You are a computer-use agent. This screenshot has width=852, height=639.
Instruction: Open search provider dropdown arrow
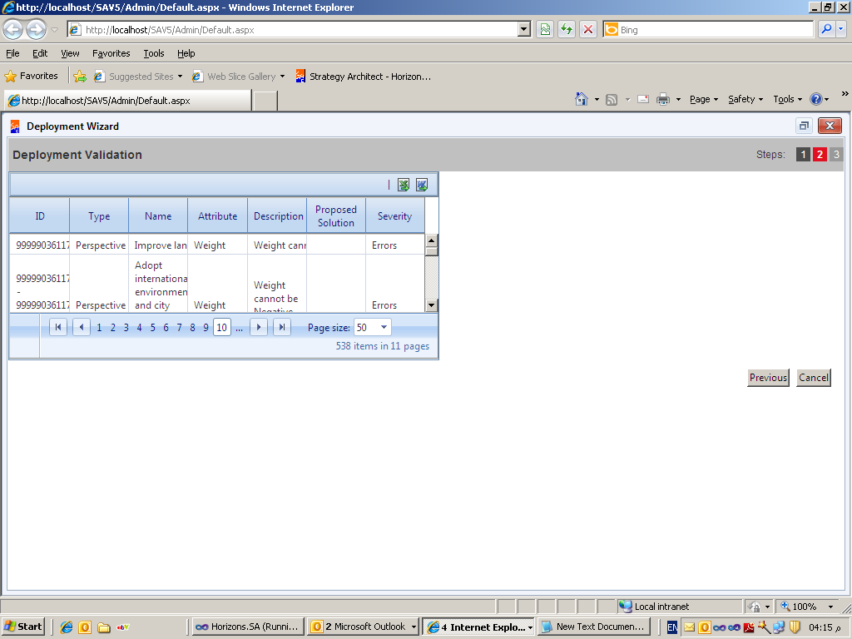click(x=840, y=29)
